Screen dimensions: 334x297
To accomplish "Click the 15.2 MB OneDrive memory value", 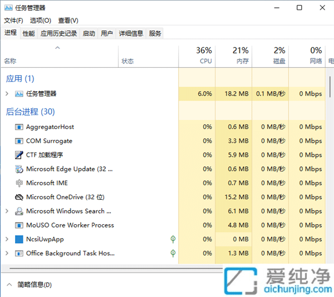I will tap(237, 197).
